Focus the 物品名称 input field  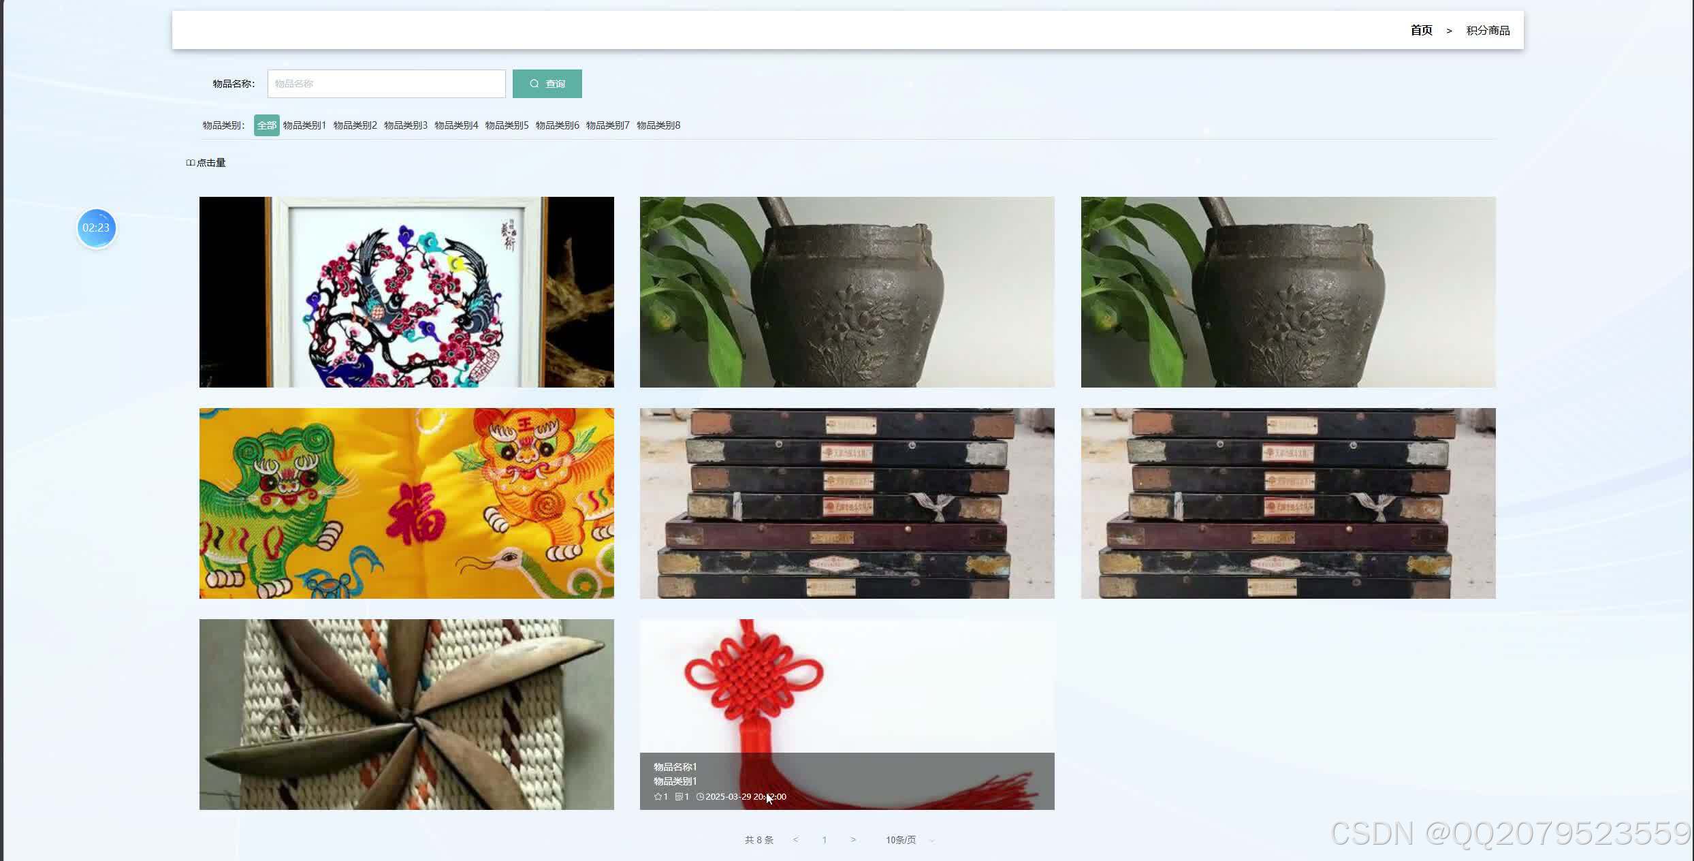386,84
